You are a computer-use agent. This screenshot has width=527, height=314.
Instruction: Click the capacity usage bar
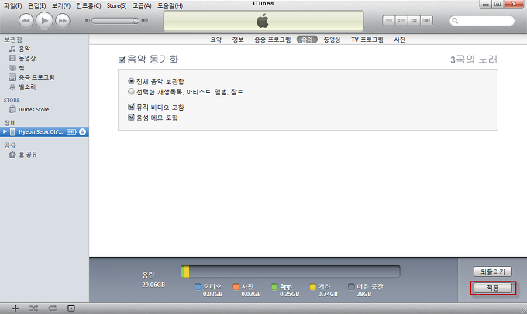coord(291,271)
